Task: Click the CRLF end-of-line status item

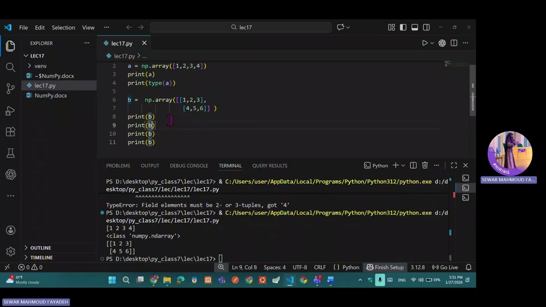Action: (x=320, y=267)
